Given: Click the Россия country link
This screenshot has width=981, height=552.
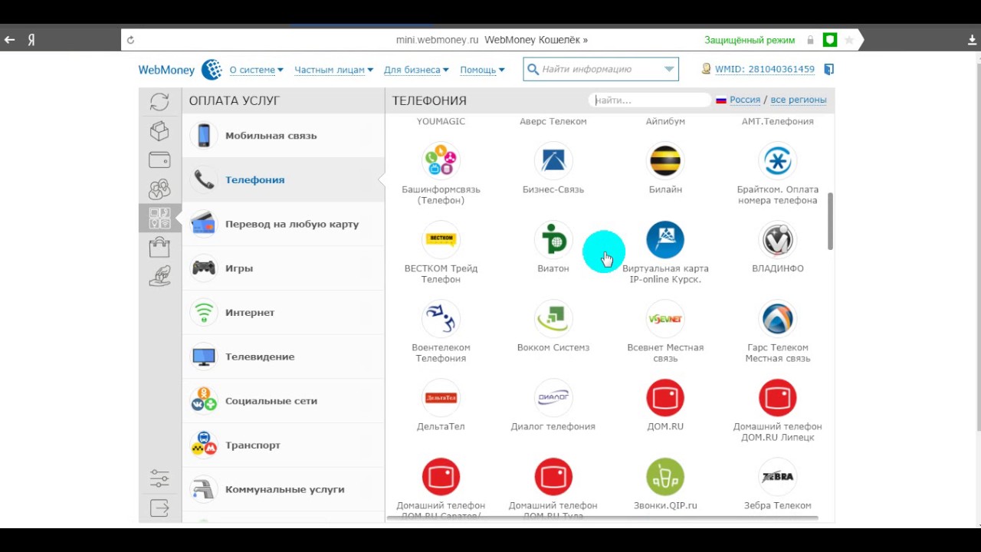Looking at the screenshot, I should [745, 100].
